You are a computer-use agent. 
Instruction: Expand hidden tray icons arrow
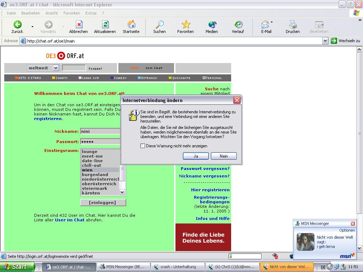point(330,267)
